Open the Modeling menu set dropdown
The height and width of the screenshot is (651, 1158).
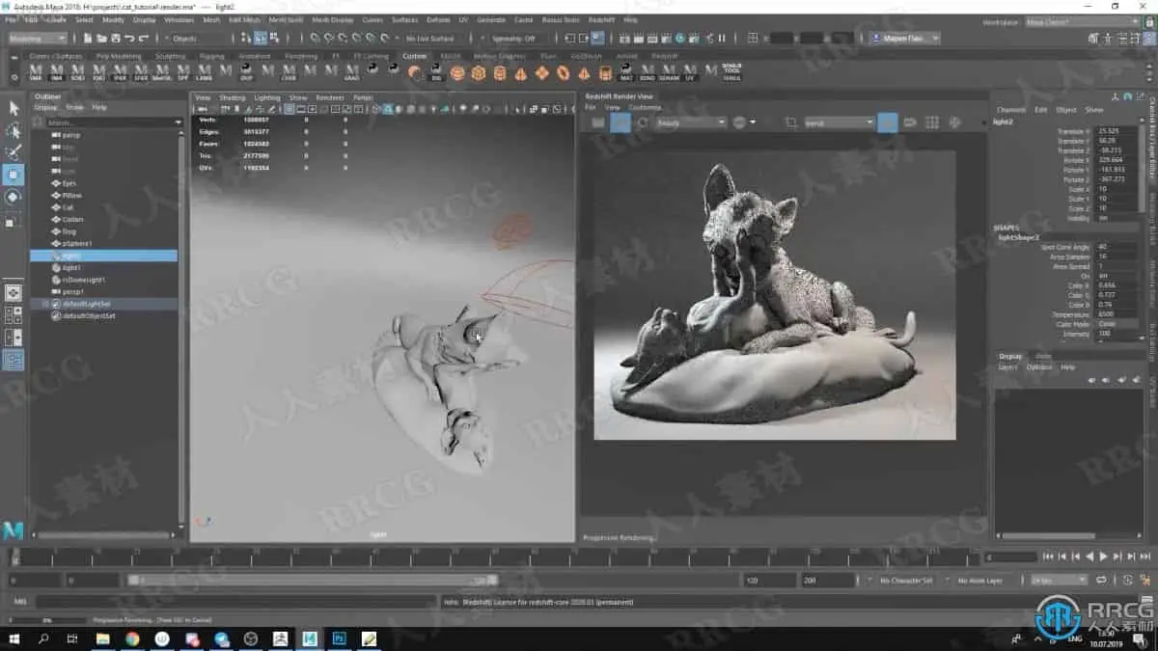coord(37,39)
